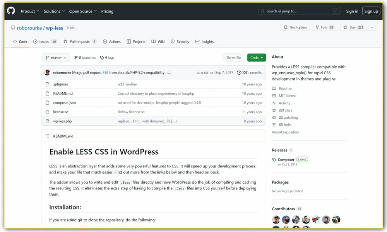Open the green Code dropdown
The width and height of the screenshot is (387, 232).
[256, 57]
